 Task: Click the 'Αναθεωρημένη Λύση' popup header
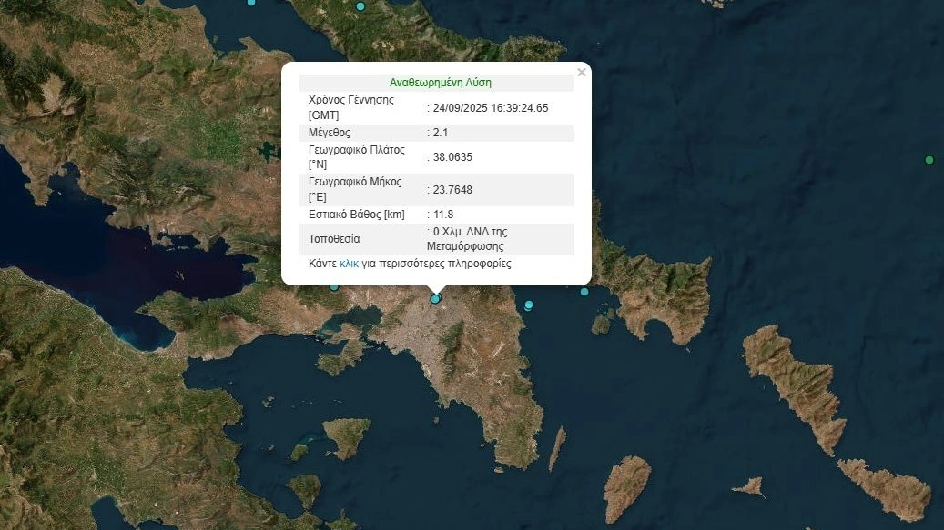[x=440, y=82]
